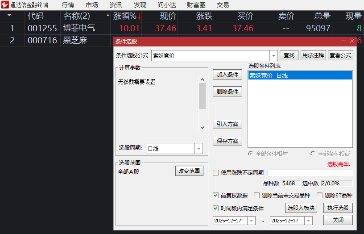
Task: Click the 执行选股 button
Action: click(x=338, y=208)
